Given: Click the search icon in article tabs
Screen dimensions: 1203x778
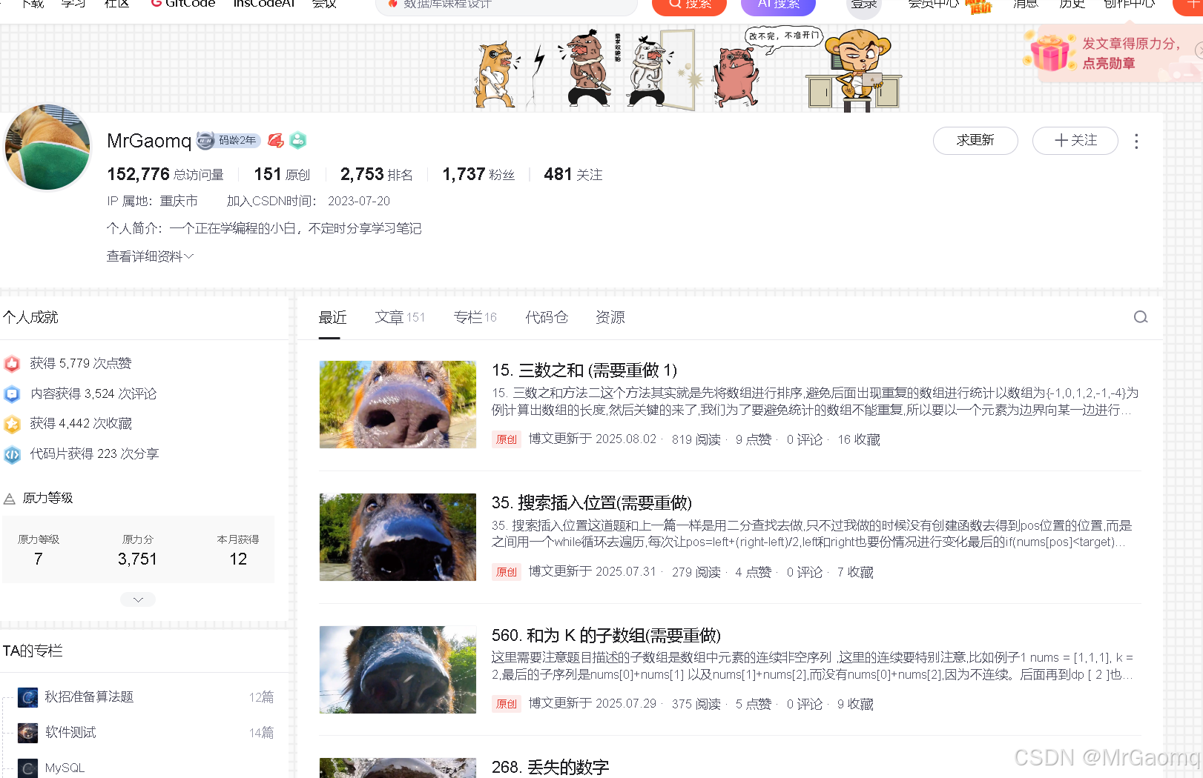Looking at the screenshot, I should pyautogui.click(x=1141, y=317).
